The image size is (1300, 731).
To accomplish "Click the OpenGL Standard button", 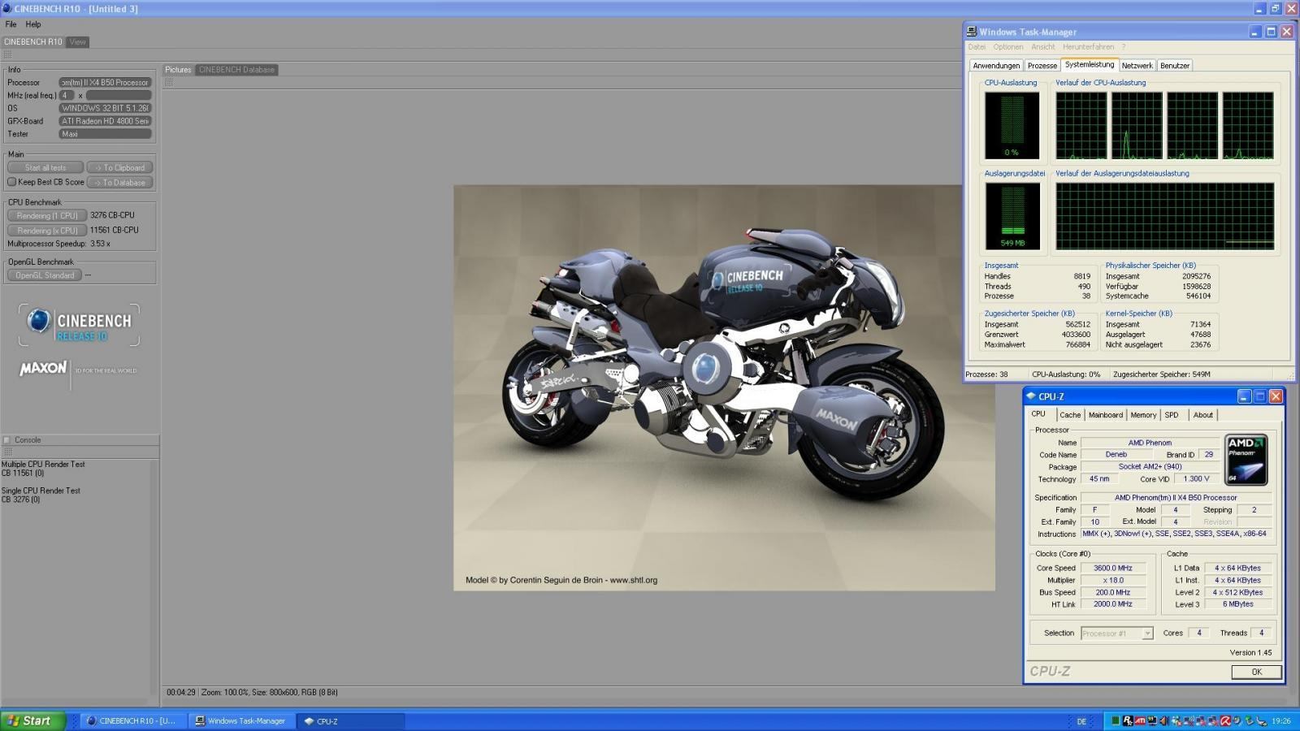I will point(45,275).
